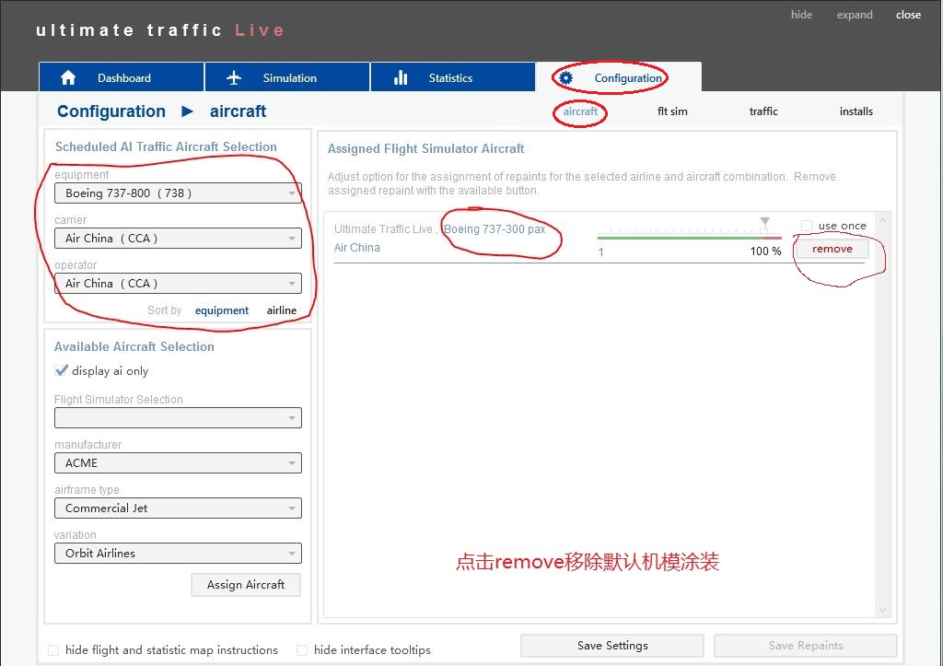Click the remove button for Air China

[832, 249]
